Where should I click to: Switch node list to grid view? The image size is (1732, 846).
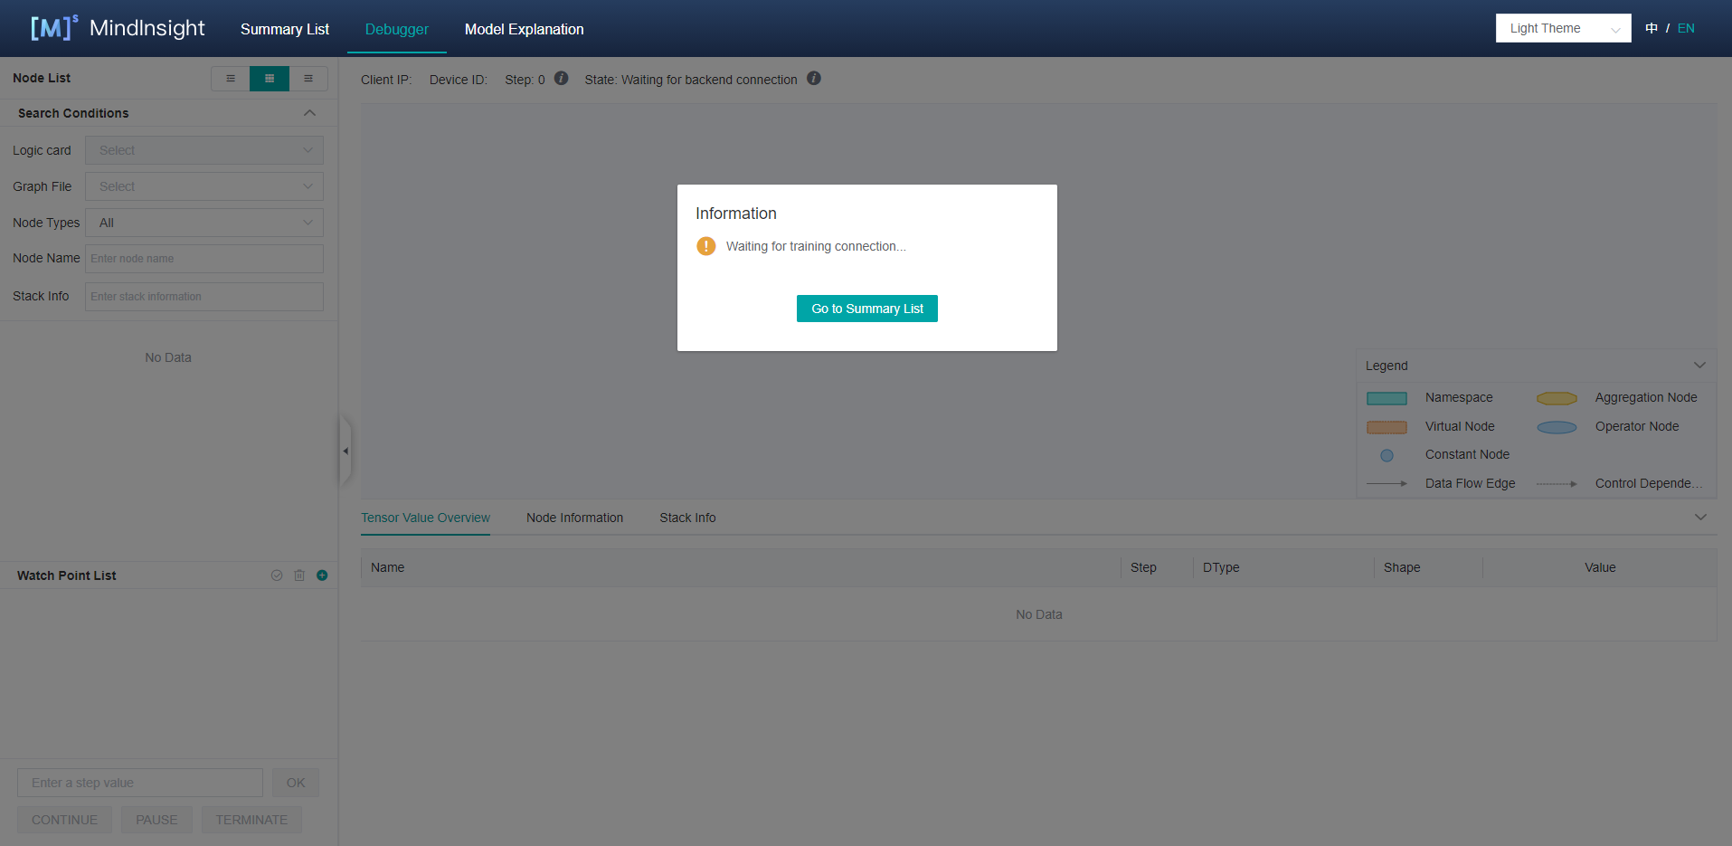click(x=270, y=79)
